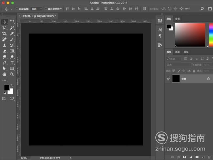Screen dimensions: 213x160
Task: Select the Rectangle shape tool
Action: tap(12, 69)
